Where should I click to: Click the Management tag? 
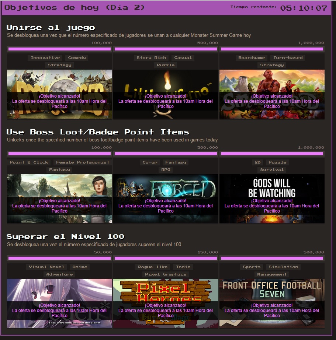click(272, 274)
